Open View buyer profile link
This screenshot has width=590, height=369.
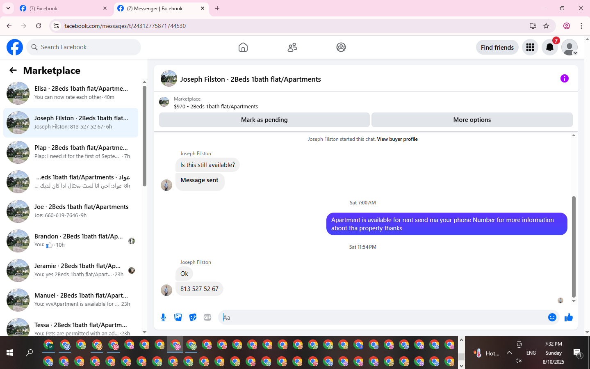pyautogui.click(x=397, y=139)
